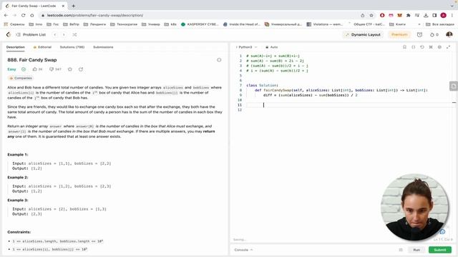458x257 pixels.
Task: Click the 888. Fair Candy Swap title
Action: tap(32, 60)
